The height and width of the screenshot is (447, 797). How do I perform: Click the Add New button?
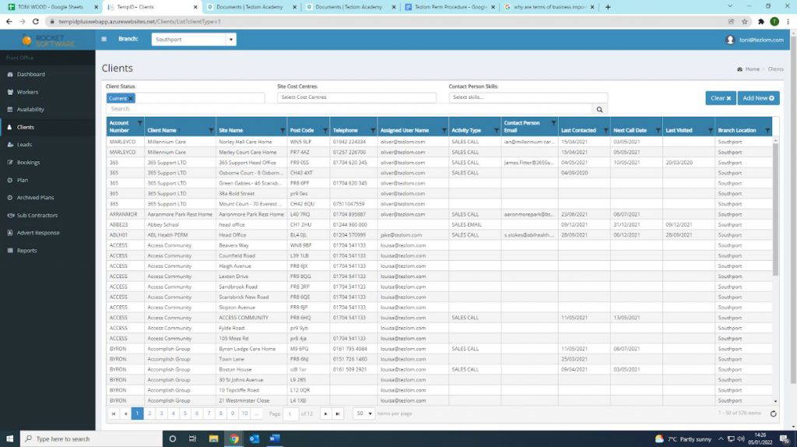click(x=758, y=98)
